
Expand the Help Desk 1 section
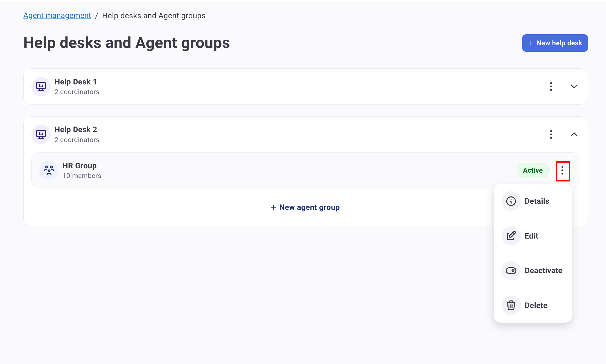(x=574, y=86)
